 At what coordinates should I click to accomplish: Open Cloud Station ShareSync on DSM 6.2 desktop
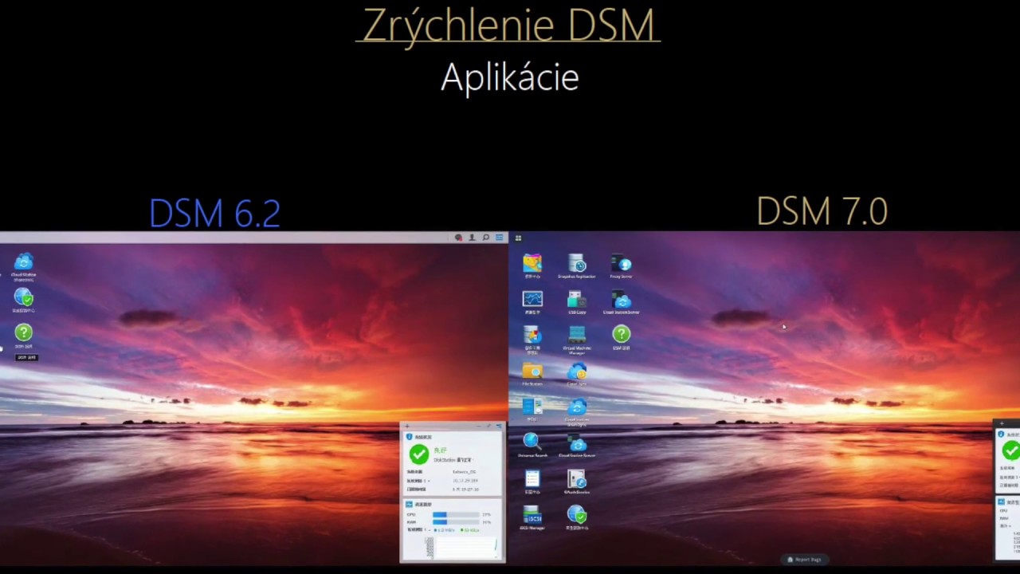tap(24, 261)
